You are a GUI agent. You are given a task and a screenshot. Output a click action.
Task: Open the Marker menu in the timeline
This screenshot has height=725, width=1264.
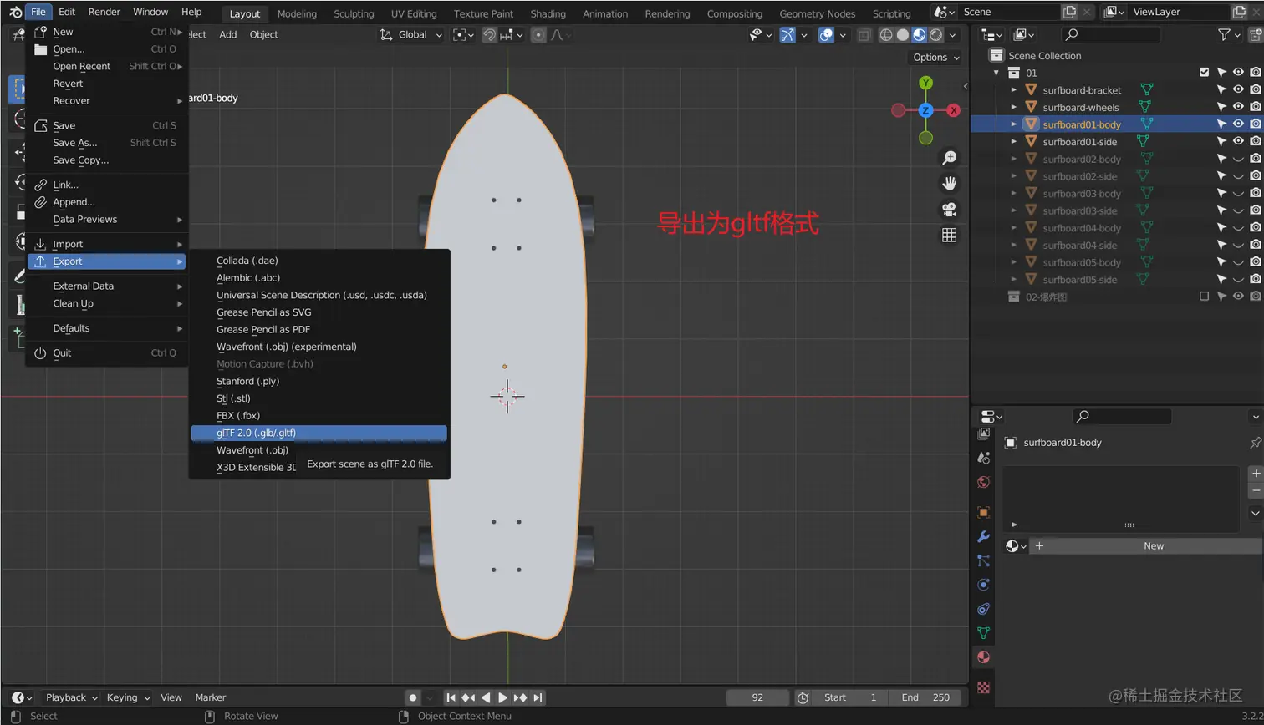tap(211, 697)
